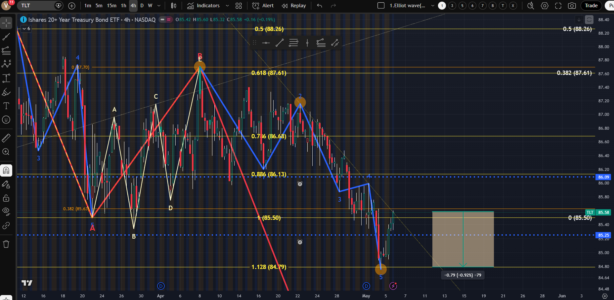Toggle hide all drawings eye icon
Screen dimensions: 614x300
[6, 211]
